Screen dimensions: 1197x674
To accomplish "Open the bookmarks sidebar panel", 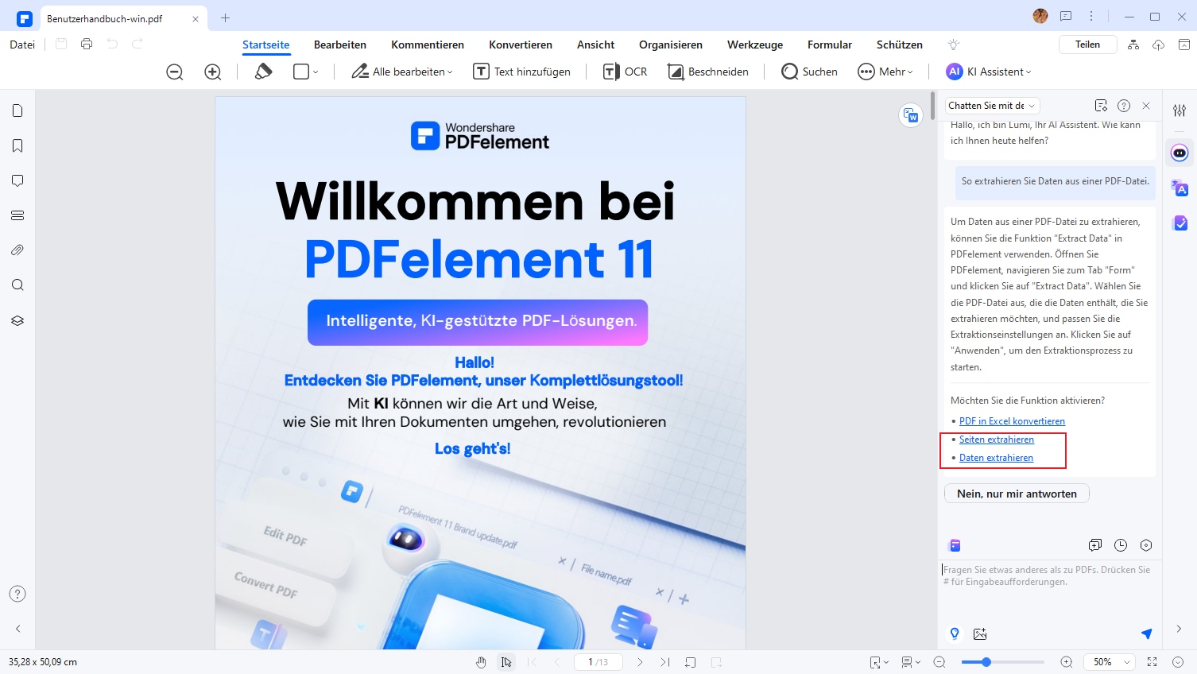I will (17, 145).
